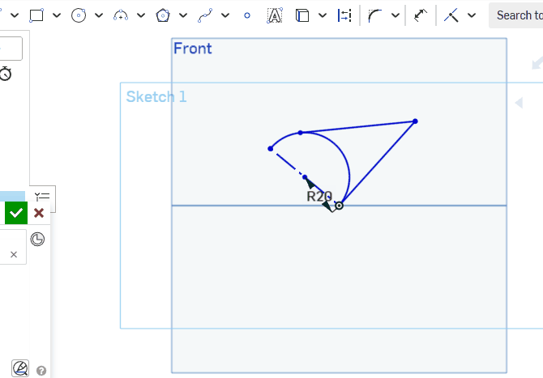This screenshot has height=378, width=543.
Task: Accept the sketch with green checkmark
Action: point(16,213)
